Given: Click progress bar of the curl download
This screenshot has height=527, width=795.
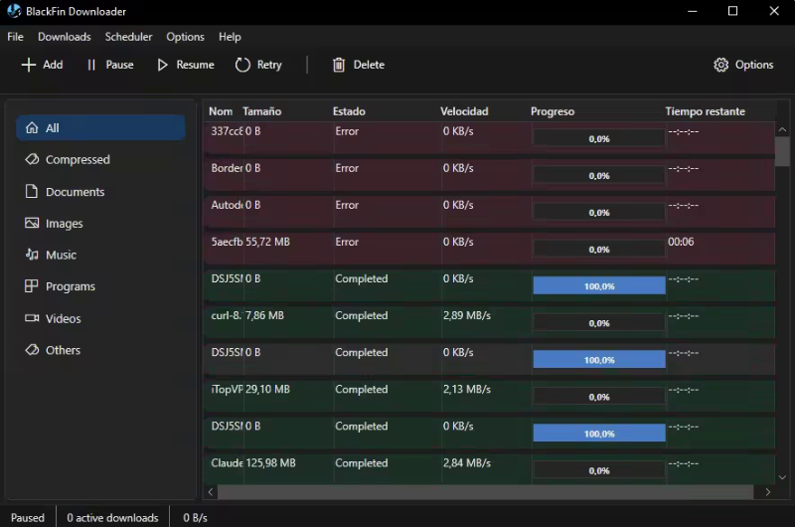Looking at the screenshot, I should click(598, 322).
